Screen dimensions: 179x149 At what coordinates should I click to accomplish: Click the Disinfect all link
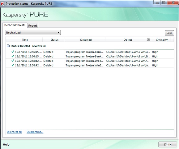(x=14, y=132)
